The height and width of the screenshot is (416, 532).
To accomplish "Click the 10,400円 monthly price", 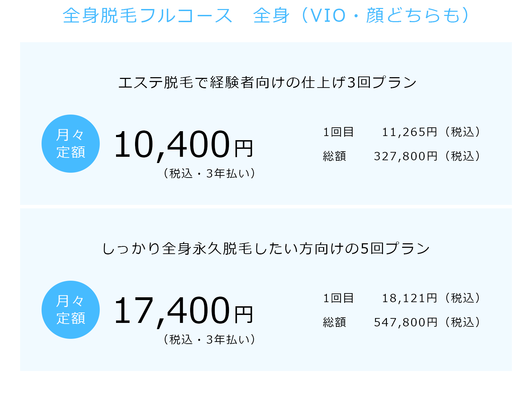I will (x=184, y=145).
